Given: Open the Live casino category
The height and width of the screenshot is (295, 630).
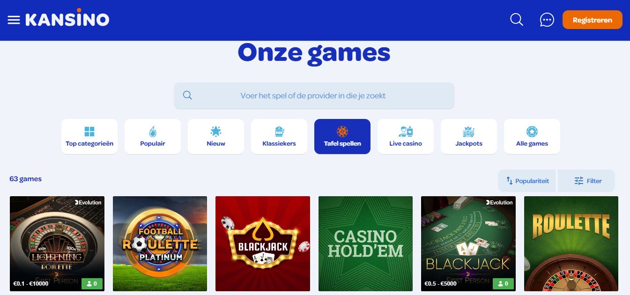Looking at the screenshot, I should (x=406, y=136).
